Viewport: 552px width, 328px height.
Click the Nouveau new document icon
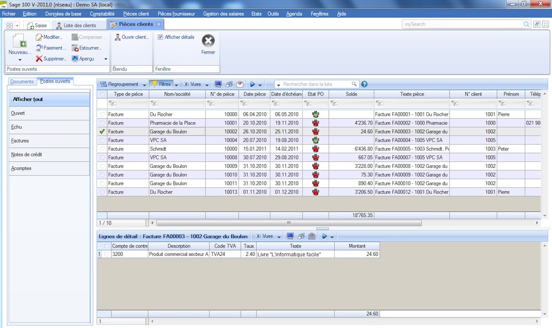pyautogui.click(x=19, y=41)
